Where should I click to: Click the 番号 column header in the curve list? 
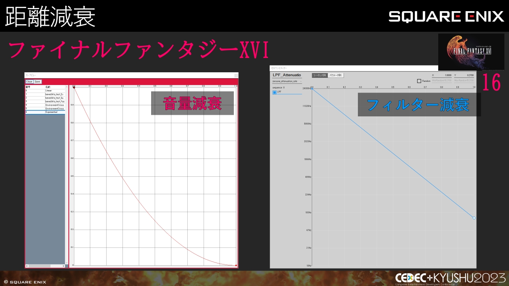[x=35, y=87]
